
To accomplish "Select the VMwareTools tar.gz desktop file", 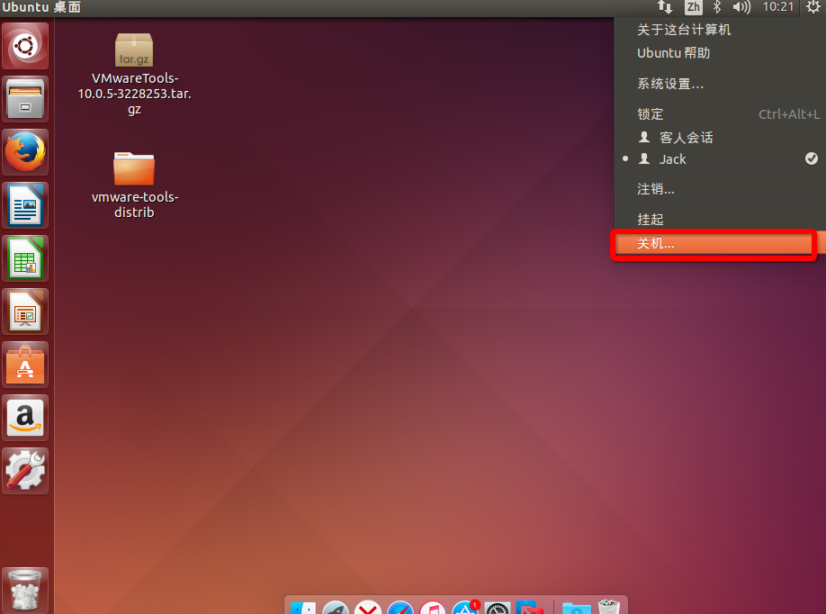I will 134,75.
